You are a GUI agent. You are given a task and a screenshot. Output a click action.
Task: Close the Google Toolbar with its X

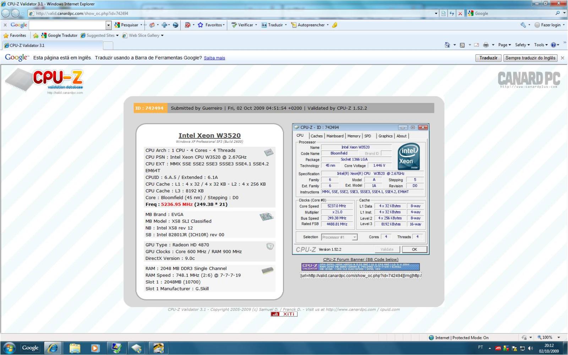(x=5, y=25)
